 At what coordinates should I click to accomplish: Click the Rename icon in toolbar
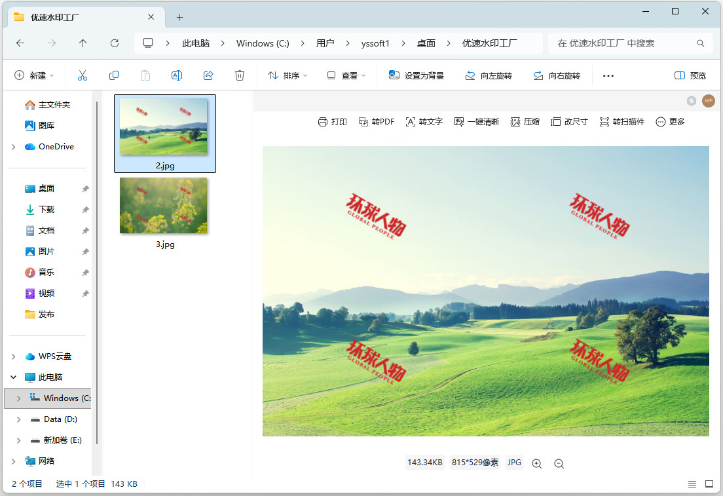click(x=177, y=75)
